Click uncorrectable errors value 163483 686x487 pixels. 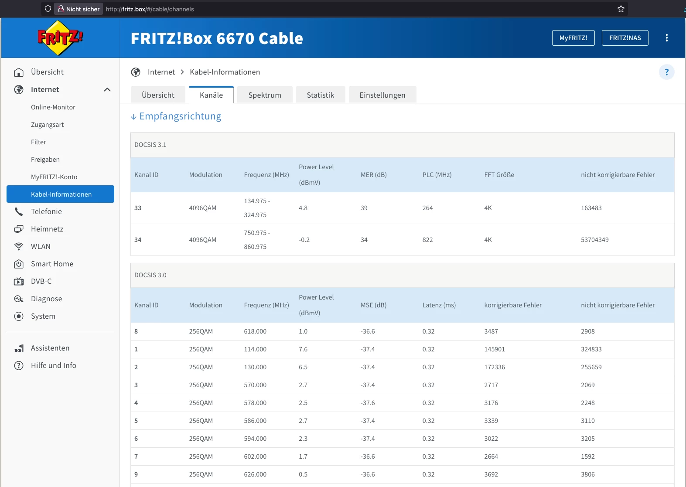tap(591, 208)
